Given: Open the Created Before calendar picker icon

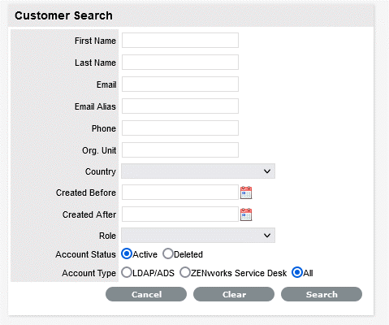Looking at the screenshot, I should (246, 193).
